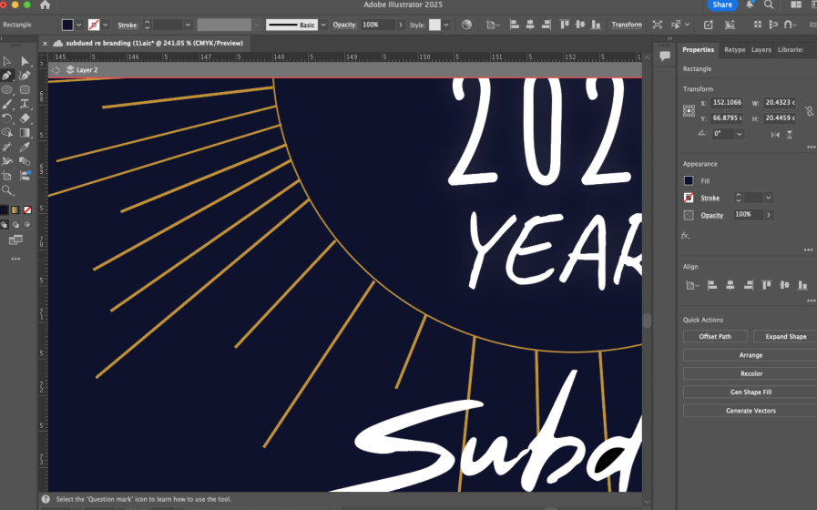Select the subdued re branding document tab
Screen dimensions: 817x510
click(x=154, y=43)
